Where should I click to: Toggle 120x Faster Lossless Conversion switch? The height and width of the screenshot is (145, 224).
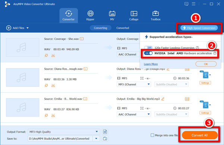point(148,47)
